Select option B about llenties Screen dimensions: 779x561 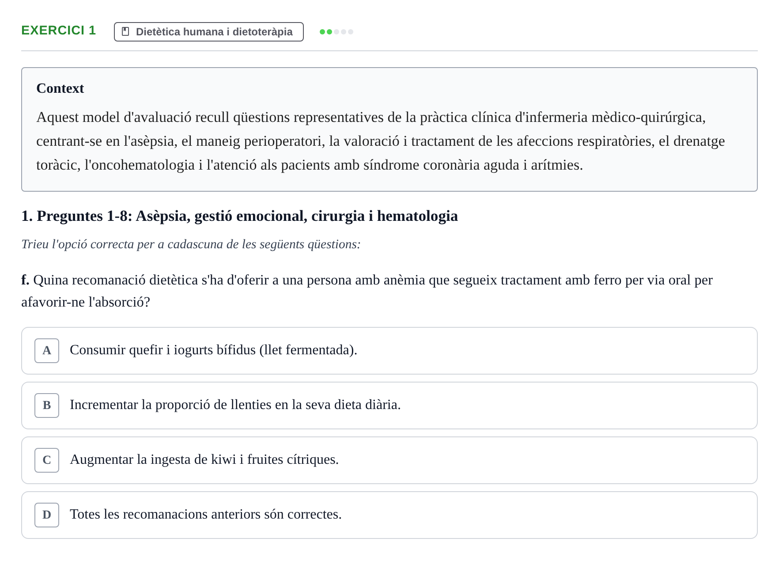[389, 406]
